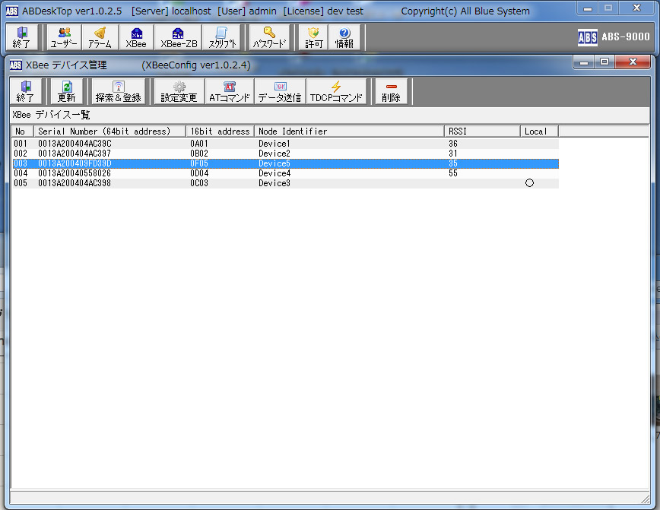Click row number 002
The image size is (660, 510).
pyautogui.click(x=21, y=154)
